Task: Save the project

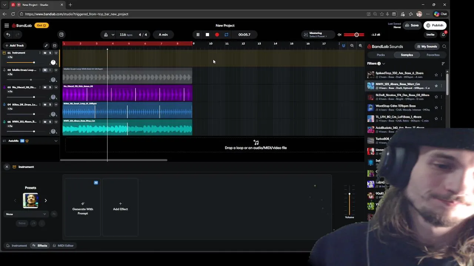Action: [412, 25]
